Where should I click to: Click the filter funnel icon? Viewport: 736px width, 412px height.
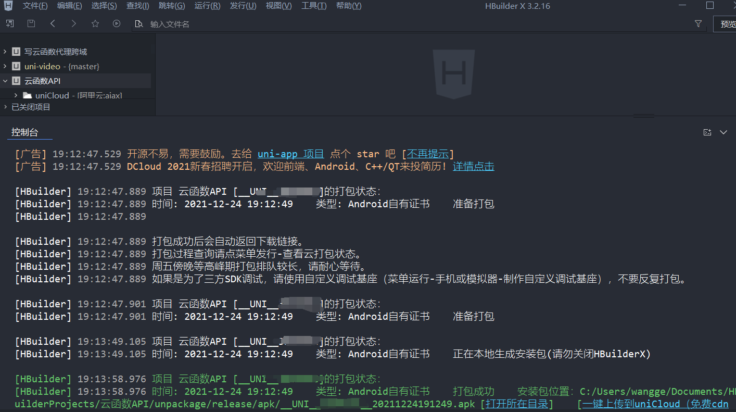pos(699,24)
